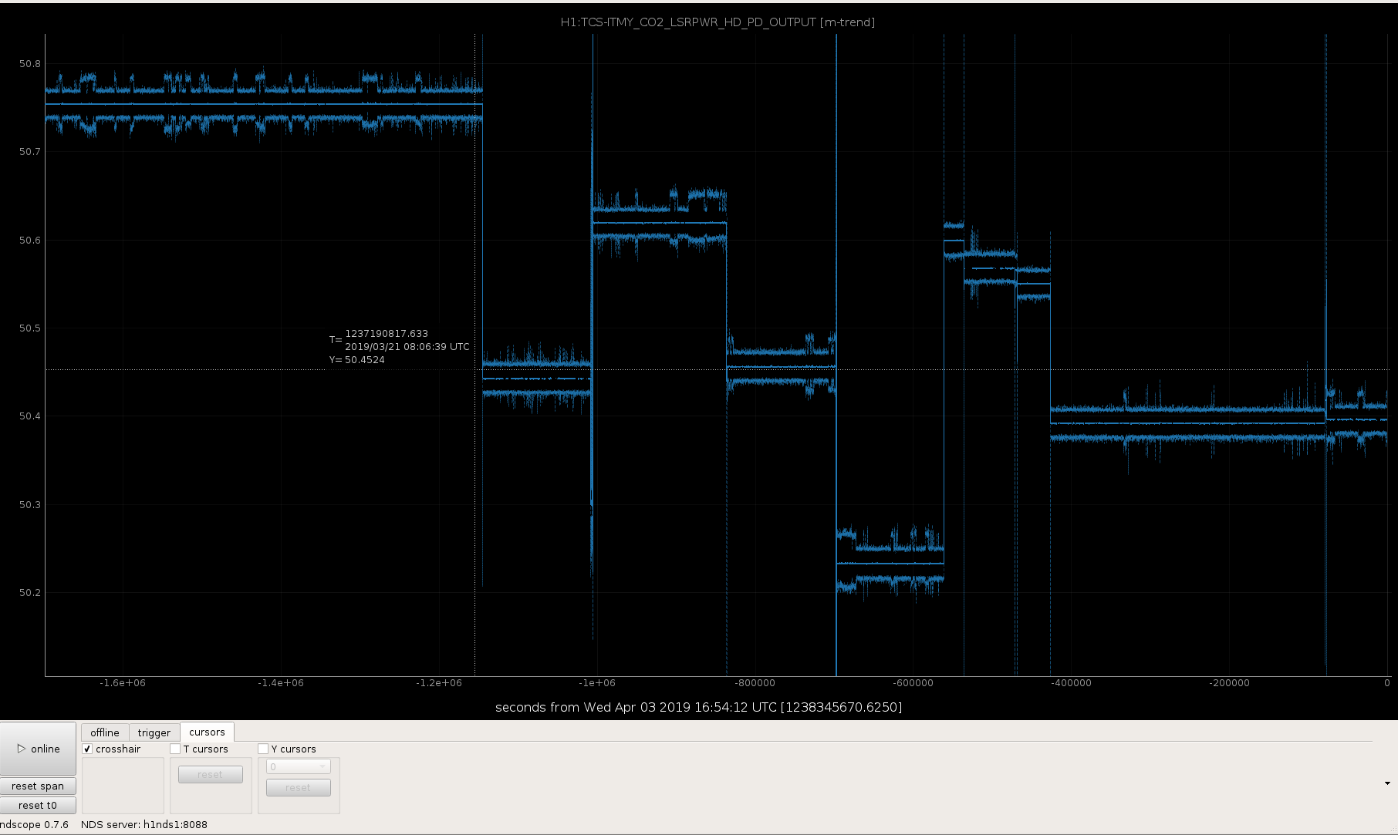Click the online play button
Viewport: 1398px width, 835px height.
38,749
